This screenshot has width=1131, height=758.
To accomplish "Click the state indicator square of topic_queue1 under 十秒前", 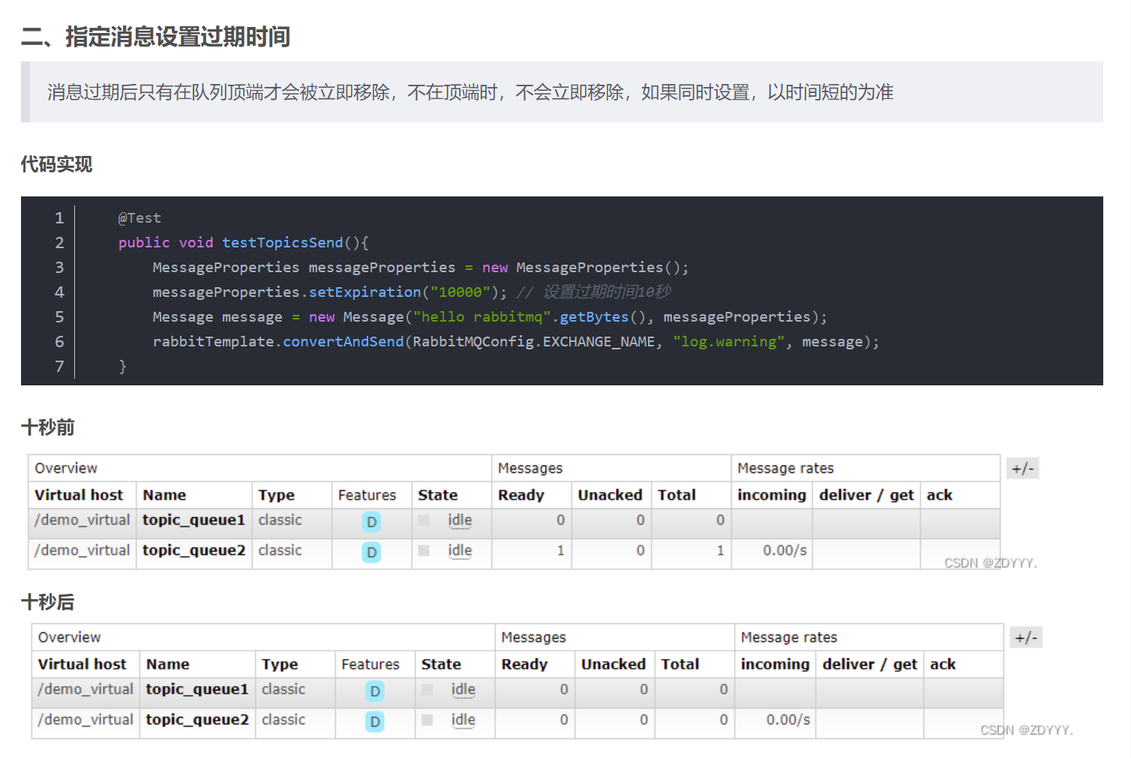I will click(x=424, y=520).
